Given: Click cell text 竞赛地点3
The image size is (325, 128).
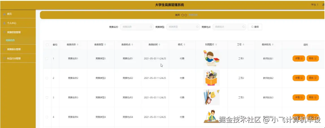Looking at the screenshot, I should tap(128, 97).
